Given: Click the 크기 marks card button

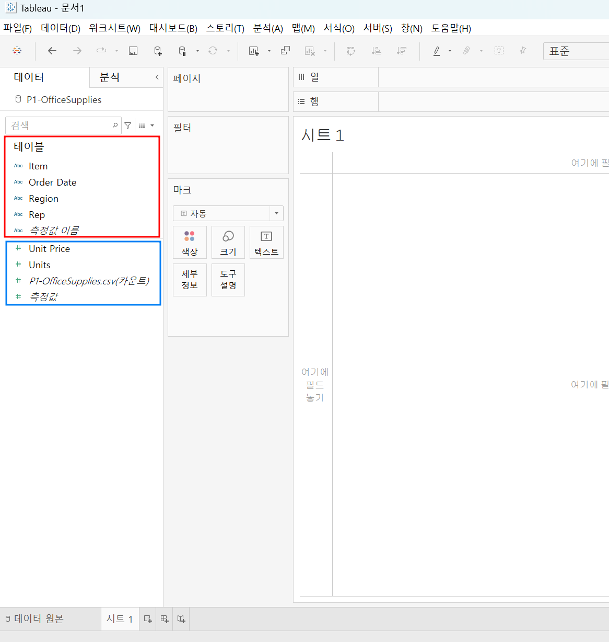Looking at the screenshot, I should pos(228,243).
